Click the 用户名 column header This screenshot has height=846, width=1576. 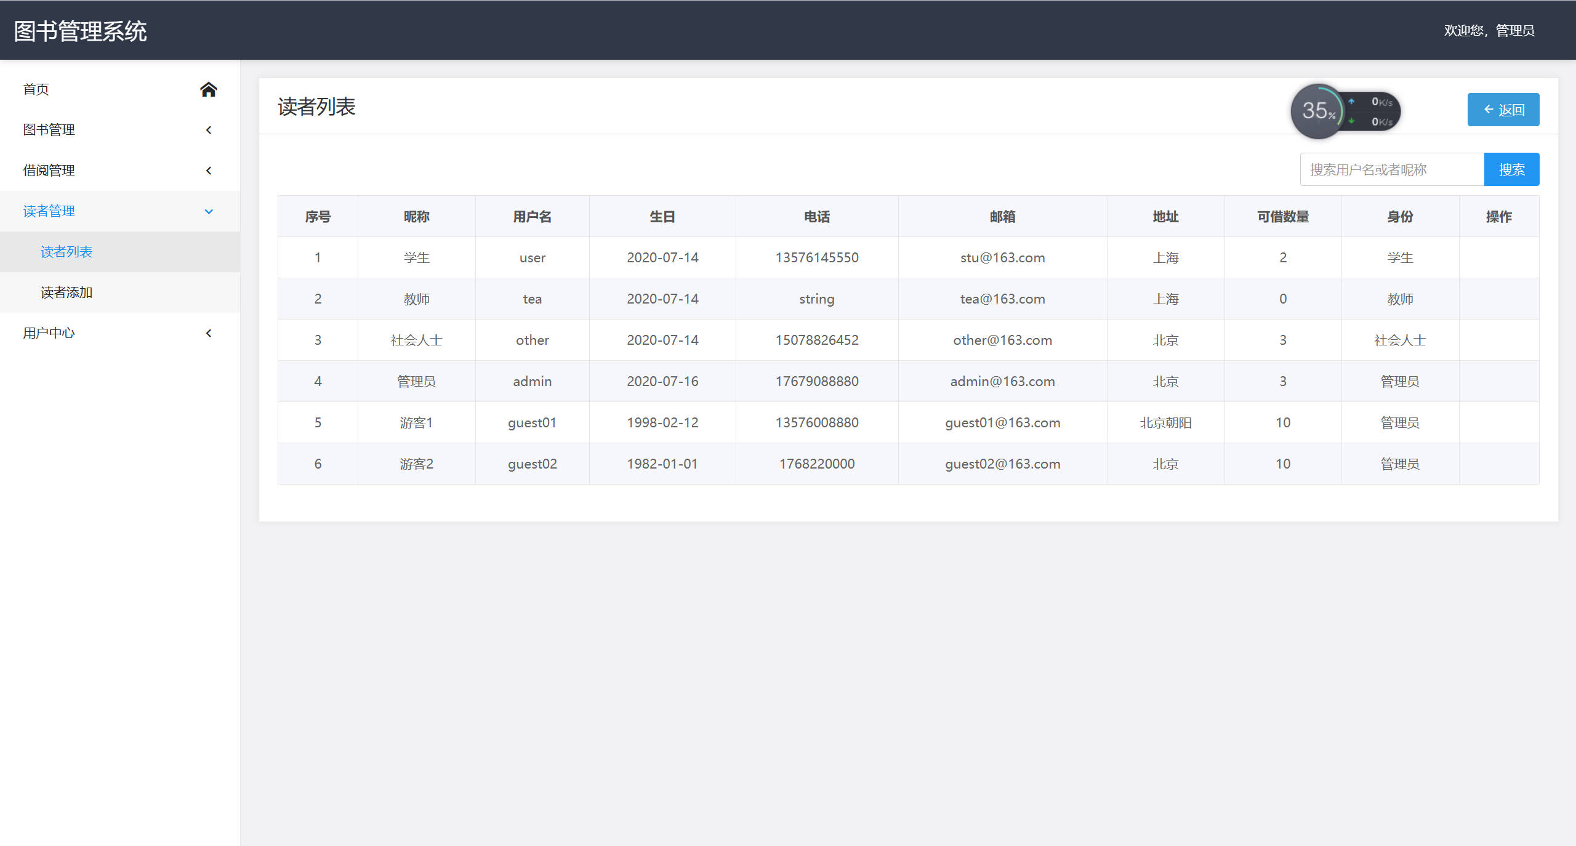click(x=532, y=216)
